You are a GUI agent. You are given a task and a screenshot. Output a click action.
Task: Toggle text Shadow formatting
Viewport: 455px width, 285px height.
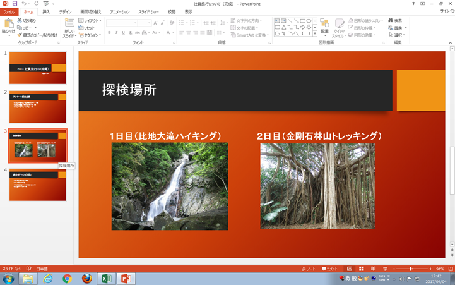(x=130, y=33)
